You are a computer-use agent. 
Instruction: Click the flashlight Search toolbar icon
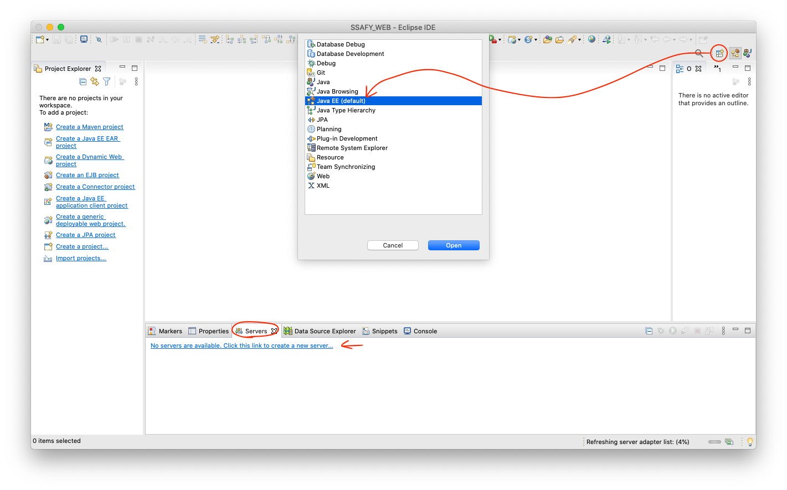pyautogui.click(x=572, y=39)
